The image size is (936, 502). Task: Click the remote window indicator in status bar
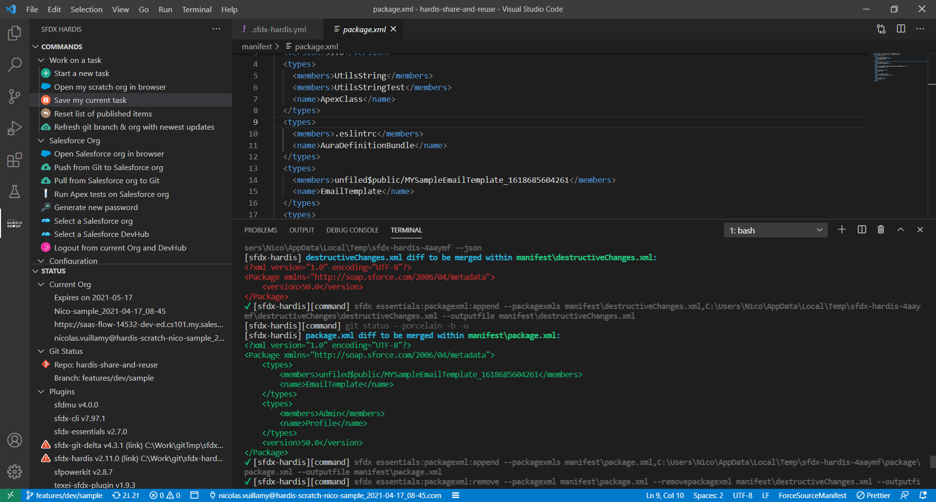[x=10, y=495]
